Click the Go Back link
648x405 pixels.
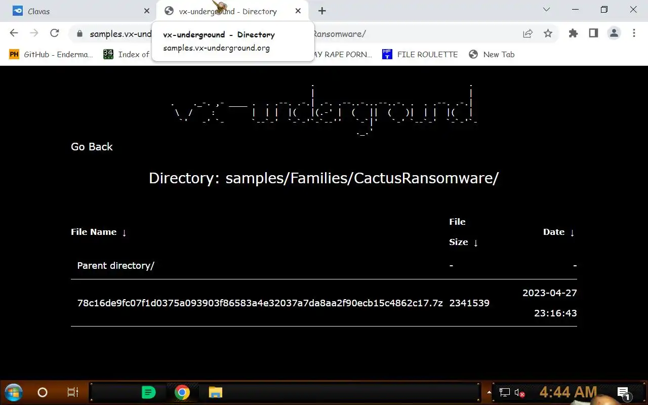[92, 147]
